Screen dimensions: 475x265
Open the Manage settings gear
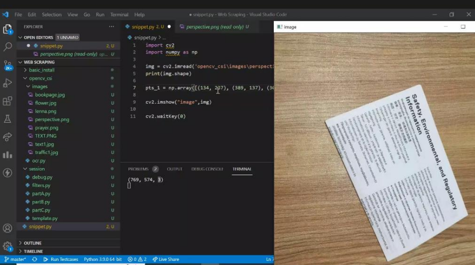(8, 246)
